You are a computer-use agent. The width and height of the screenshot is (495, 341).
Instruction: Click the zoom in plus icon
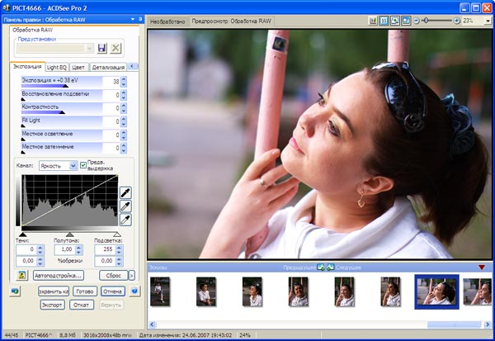point(457,19)
